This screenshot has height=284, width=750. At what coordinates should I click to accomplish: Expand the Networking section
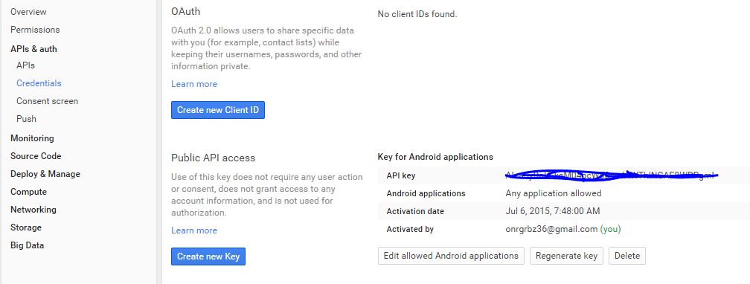coord(33,210)
